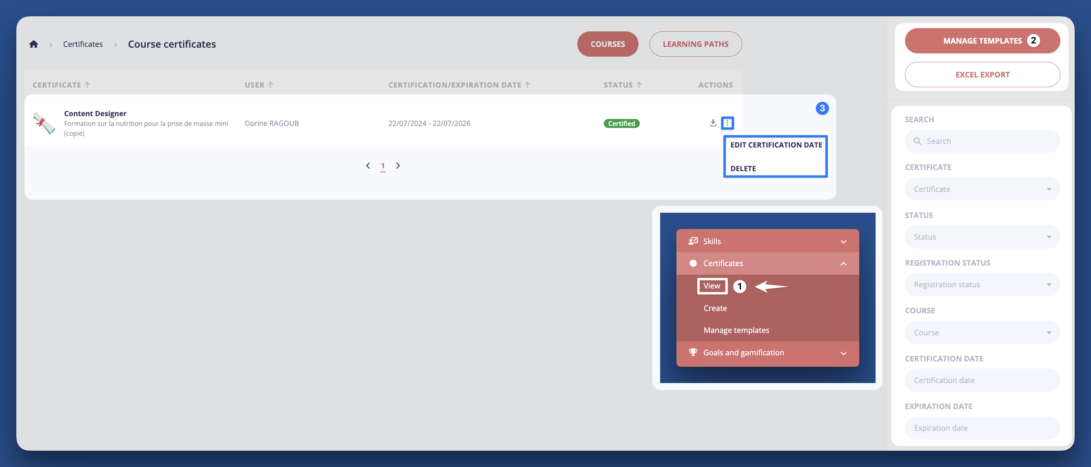Download the Content Designer certificate
This screenshot has height=467, width=1091.
[713, 123]
